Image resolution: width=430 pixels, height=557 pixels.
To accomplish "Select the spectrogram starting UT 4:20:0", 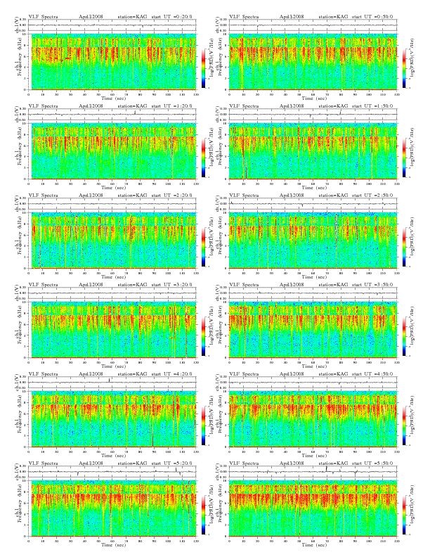I will point(112,419).
